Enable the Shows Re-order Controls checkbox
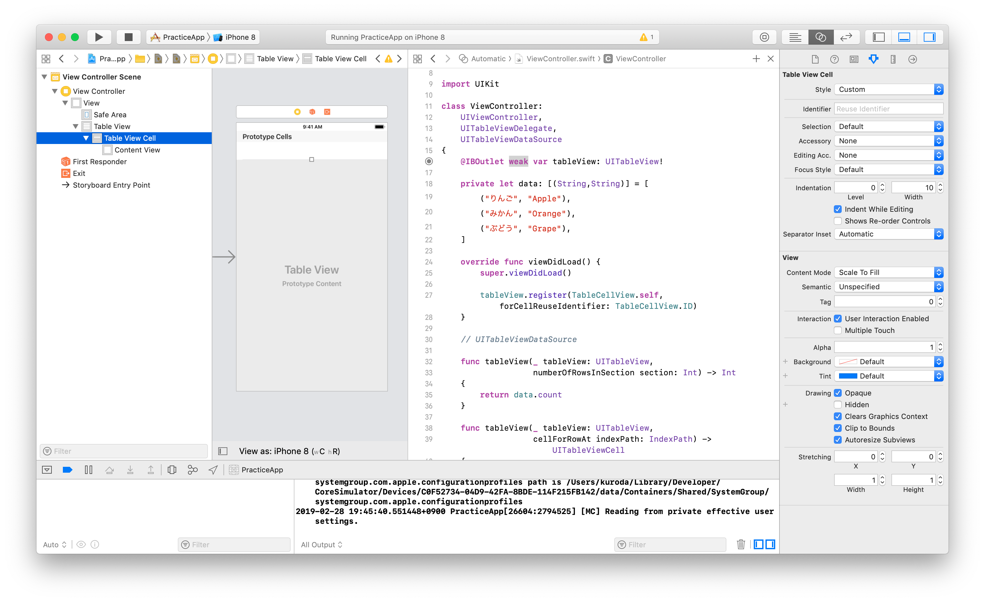 point(838,221)
